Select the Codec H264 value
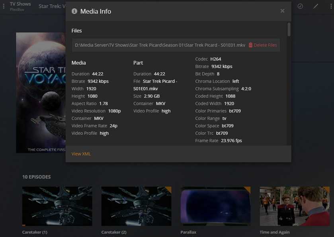 (215, 59)
